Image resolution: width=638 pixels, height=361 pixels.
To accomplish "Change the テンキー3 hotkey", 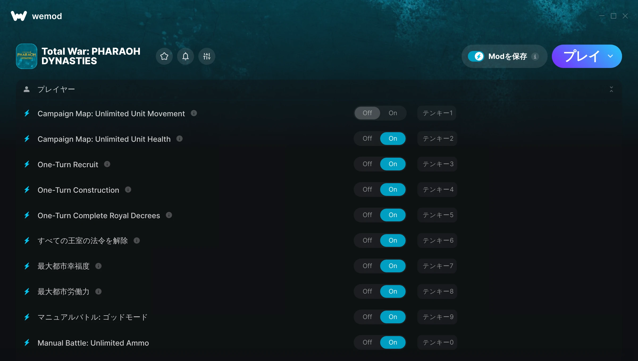I will (437, 164).
